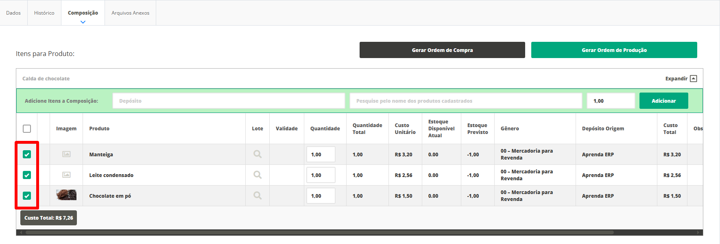720x244 pixels.
Task: Click the chevron under the Composição tab
Action: coord(83,22)
